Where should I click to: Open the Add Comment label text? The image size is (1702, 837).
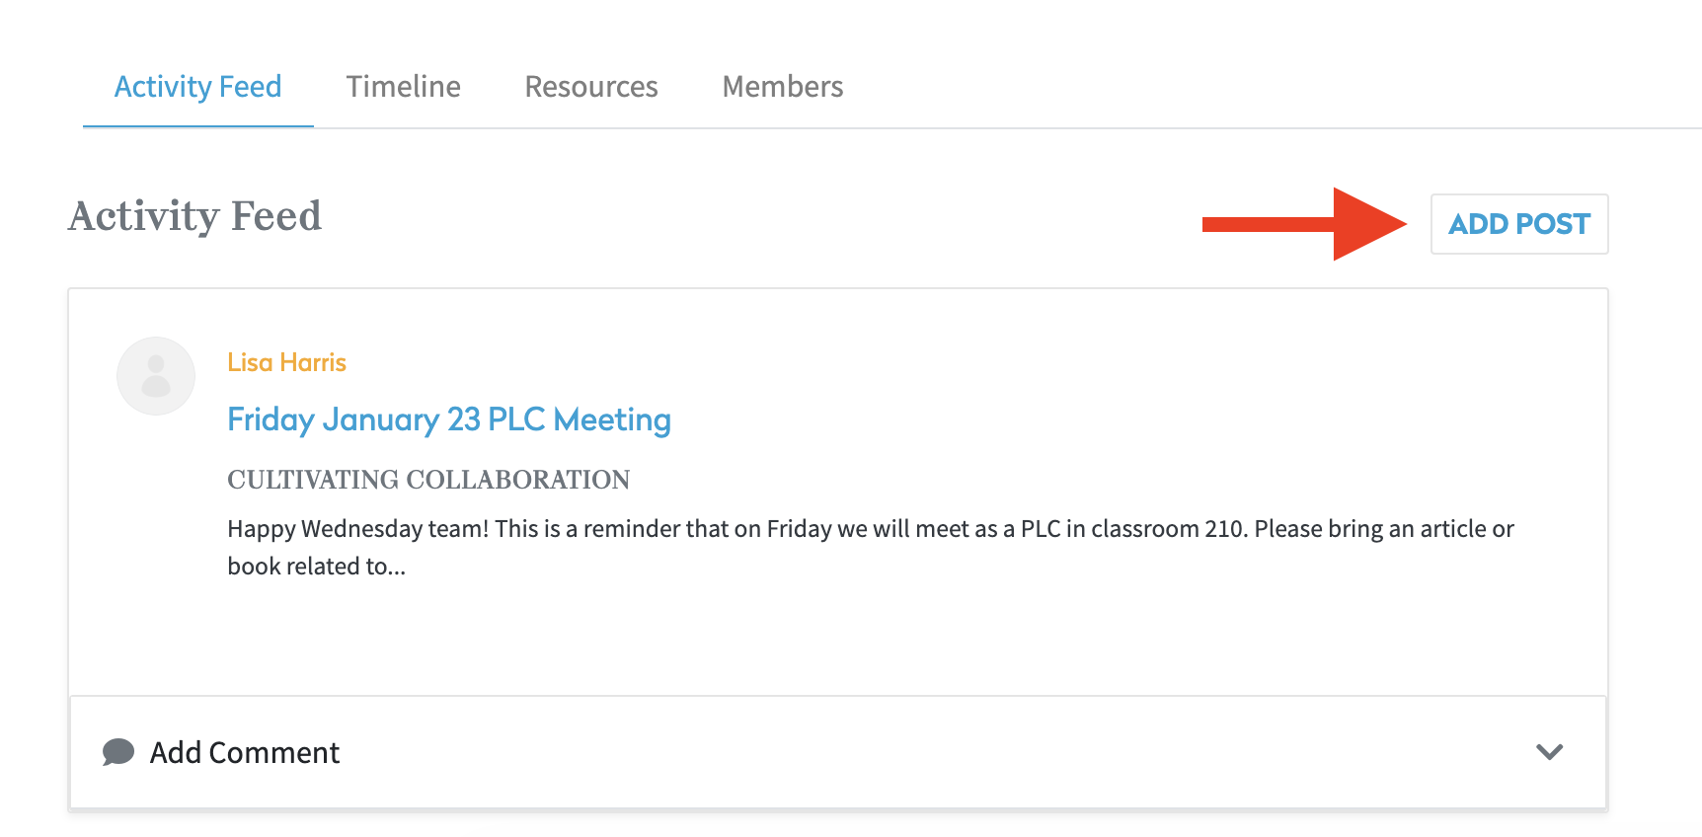[x=245, y=753]
